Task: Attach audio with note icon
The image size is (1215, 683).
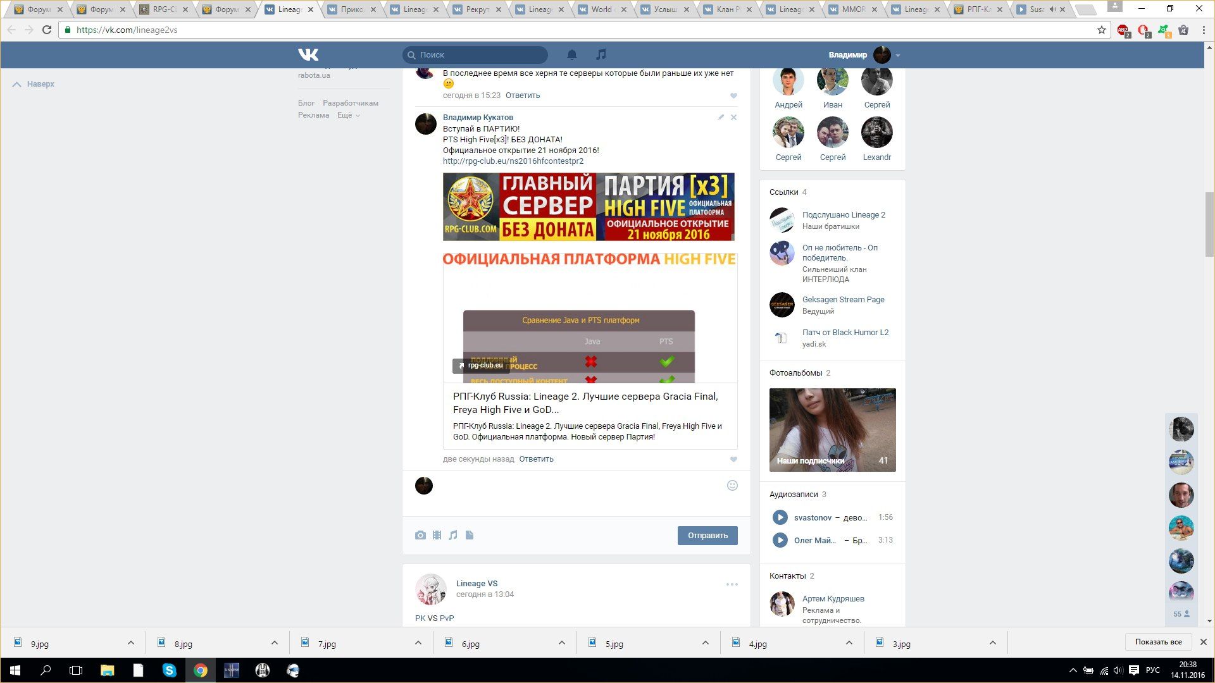Action: [453, 535]
